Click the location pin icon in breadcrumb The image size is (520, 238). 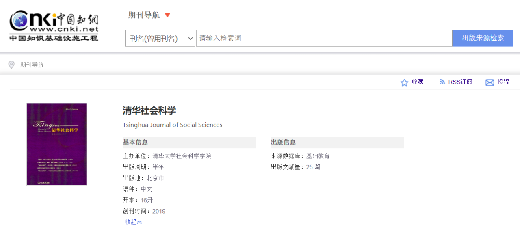tap(11, 65)
